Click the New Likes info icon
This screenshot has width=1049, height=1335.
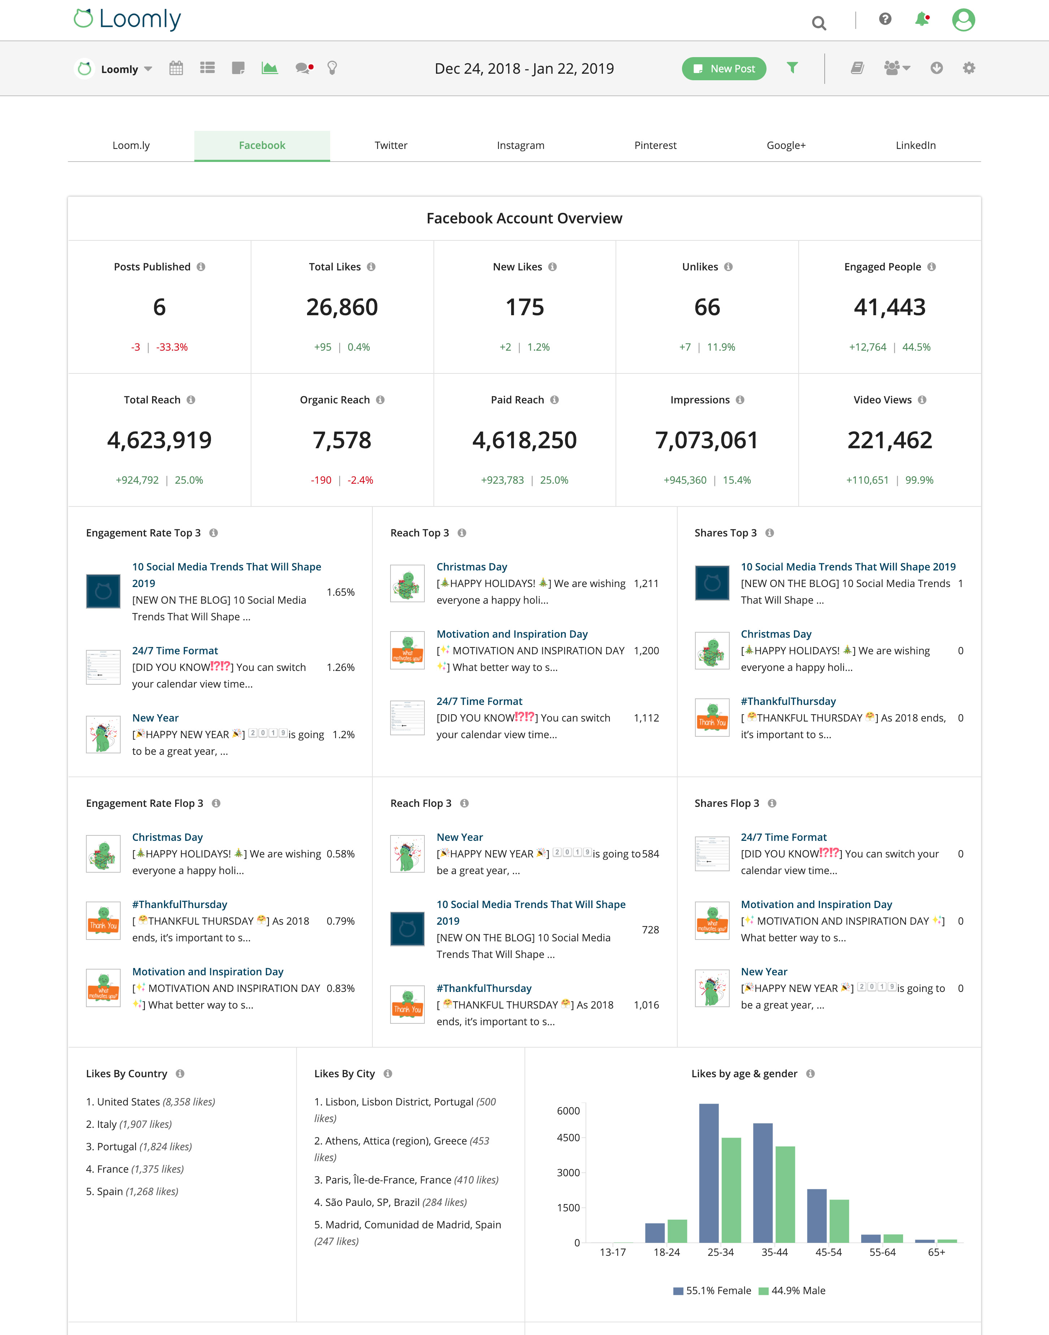coord(553,267)
